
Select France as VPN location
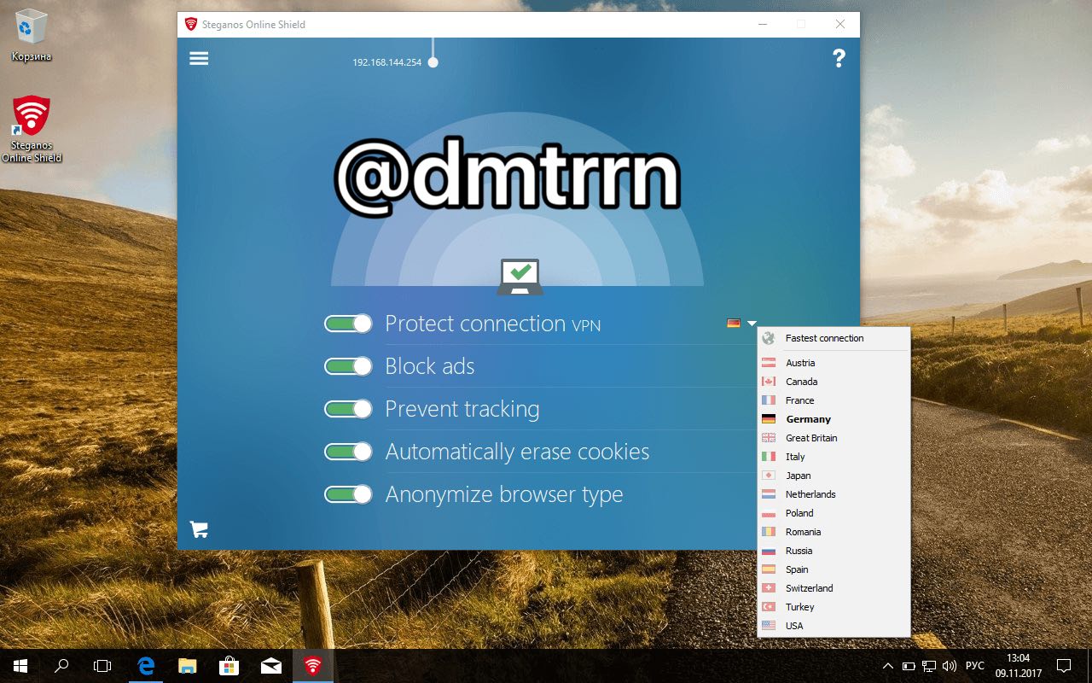click(x=834, y=400)
